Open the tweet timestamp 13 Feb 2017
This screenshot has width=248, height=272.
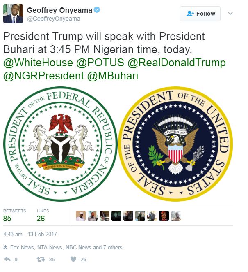pyautogui.click(x=30, y=234)
